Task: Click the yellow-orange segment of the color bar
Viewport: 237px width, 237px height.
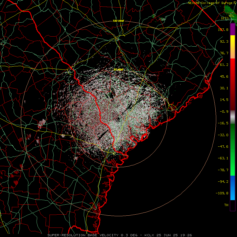Action: click(233, 47)
